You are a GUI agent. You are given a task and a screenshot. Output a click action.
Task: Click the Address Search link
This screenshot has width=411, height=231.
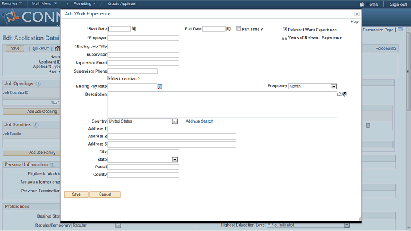click(199, 121)
